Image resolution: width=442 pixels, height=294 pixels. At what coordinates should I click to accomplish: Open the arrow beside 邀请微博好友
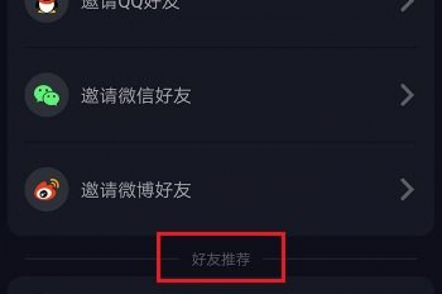click(x=407, y=190)
